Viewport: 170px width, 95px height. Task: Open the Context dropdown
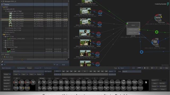pyautogui.click(x=155, y=86)
